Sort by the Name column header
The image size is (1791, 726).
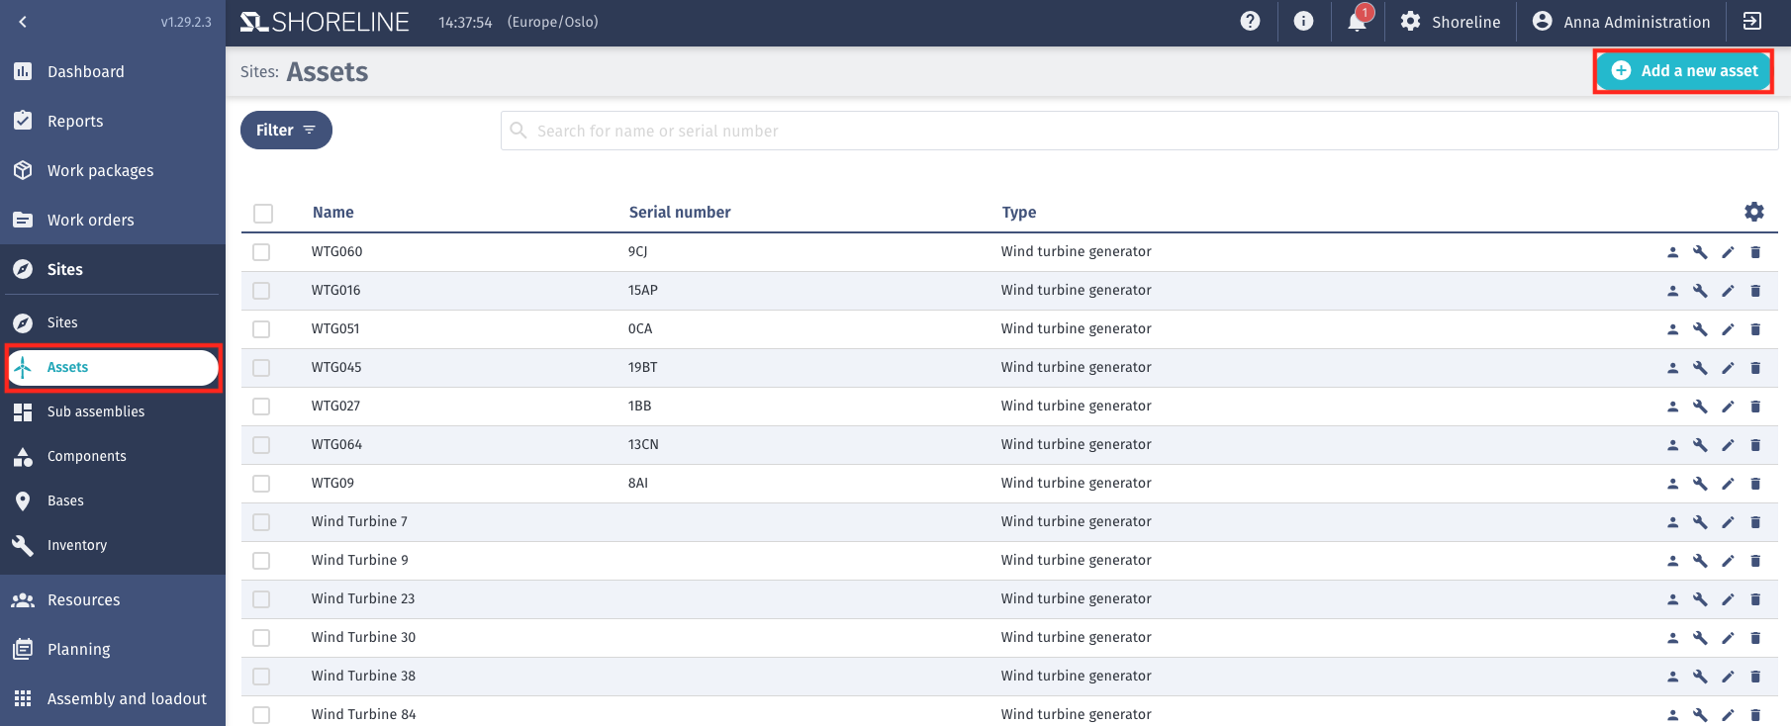(x=333, y=213)
